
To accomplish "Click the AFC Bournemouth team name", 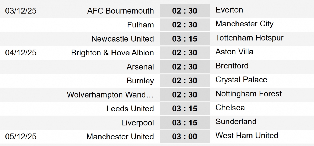I will (120, 11).
